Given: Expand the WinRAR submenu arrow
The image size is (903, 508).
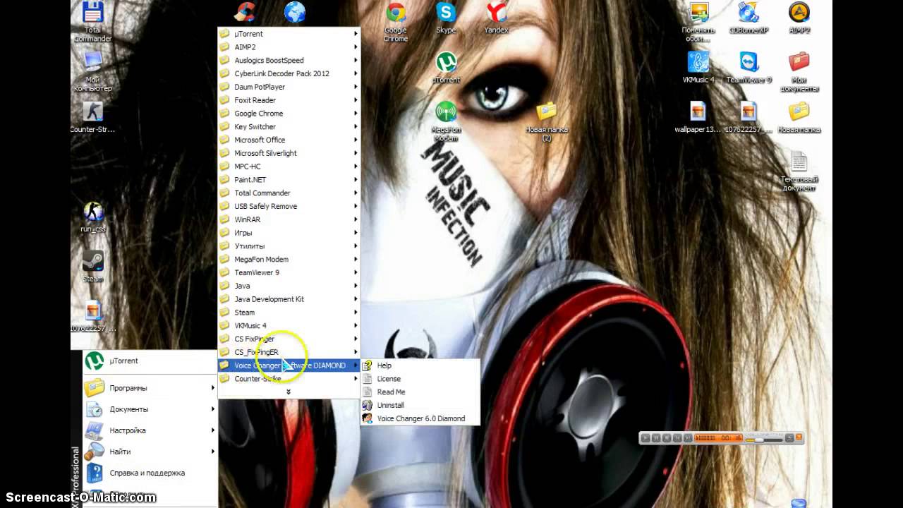Looking at the screenshot, I should click(x=356, y=219).
